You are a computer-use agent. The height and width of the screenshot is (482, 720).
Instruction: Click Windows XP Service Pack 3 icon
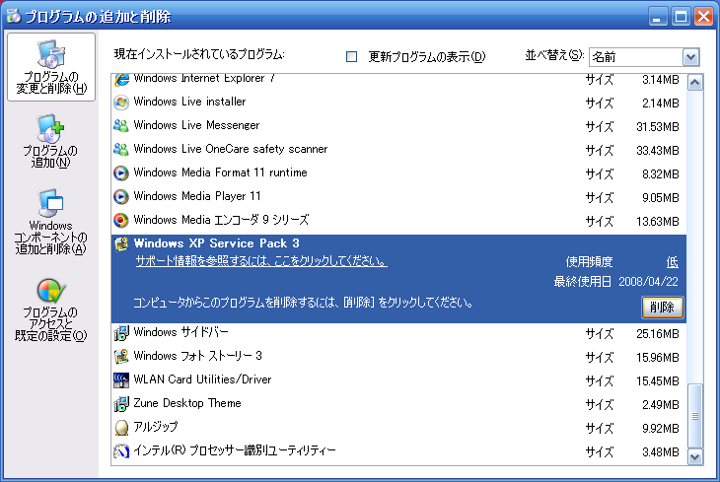(x=121, y=244)
